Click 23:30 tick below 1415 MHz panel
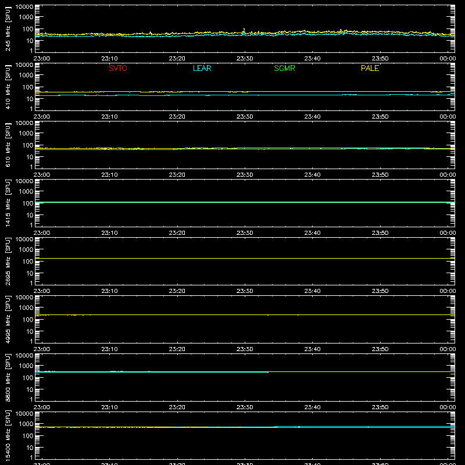 (x=245, y=233)
